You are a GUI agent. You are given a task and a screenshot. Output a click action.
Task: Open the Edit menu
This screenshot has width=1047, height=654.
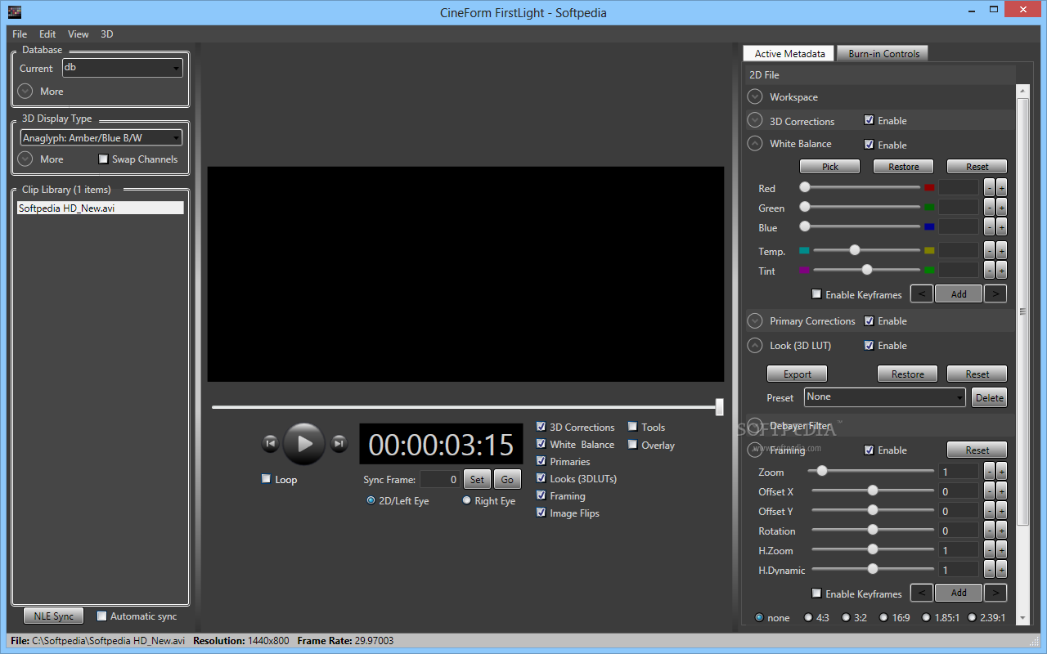[x=47, y=34]
